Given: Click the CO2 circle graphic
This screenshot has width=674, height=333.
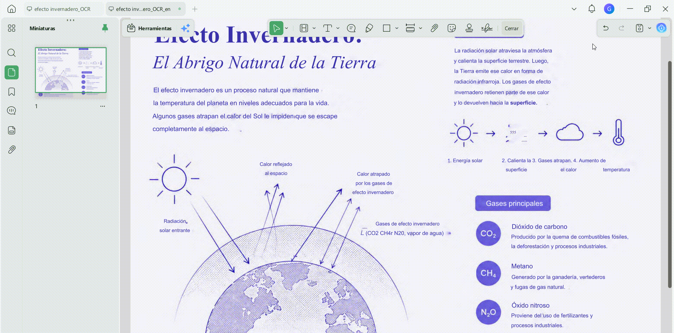Looking at the screenshot, I should click(488, 233).
